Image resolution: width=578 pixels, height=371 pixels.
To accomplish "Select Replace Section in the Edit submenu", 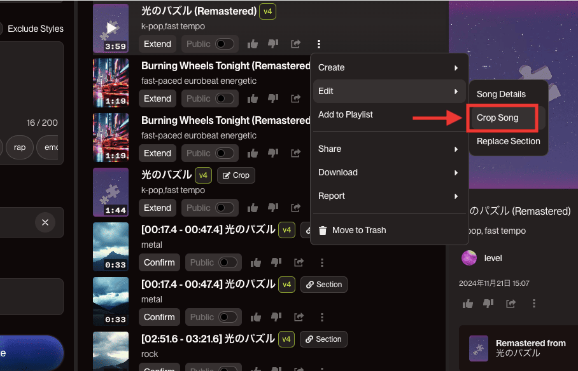I will [x=509, y=141].
